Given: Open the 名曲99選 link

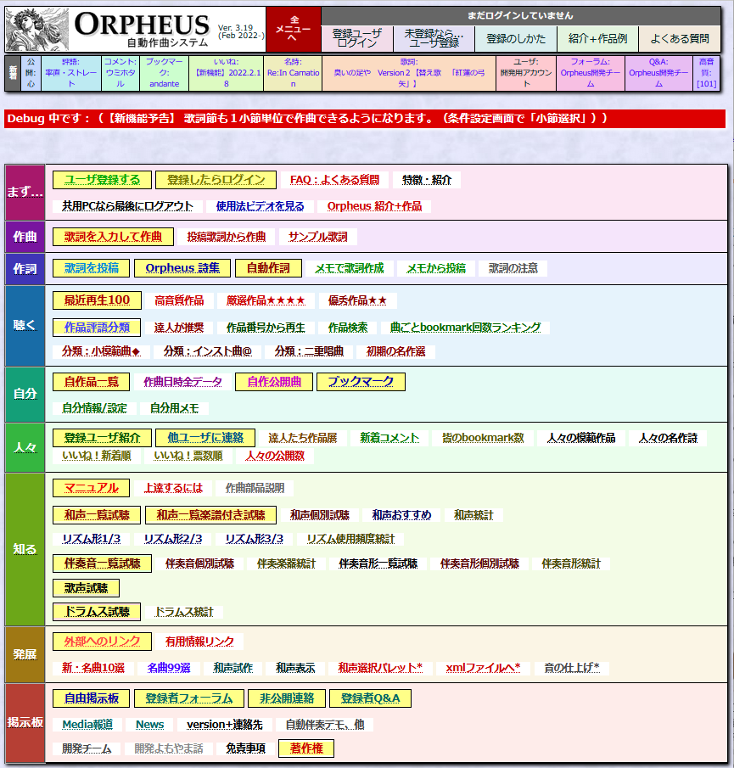Looking at the screenshot, I should pyautogui.click(x=169, y=668).
